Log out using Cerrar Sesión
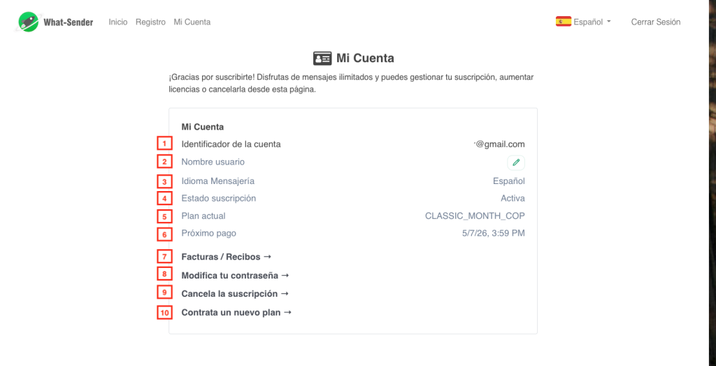 (x=655, y=22)
